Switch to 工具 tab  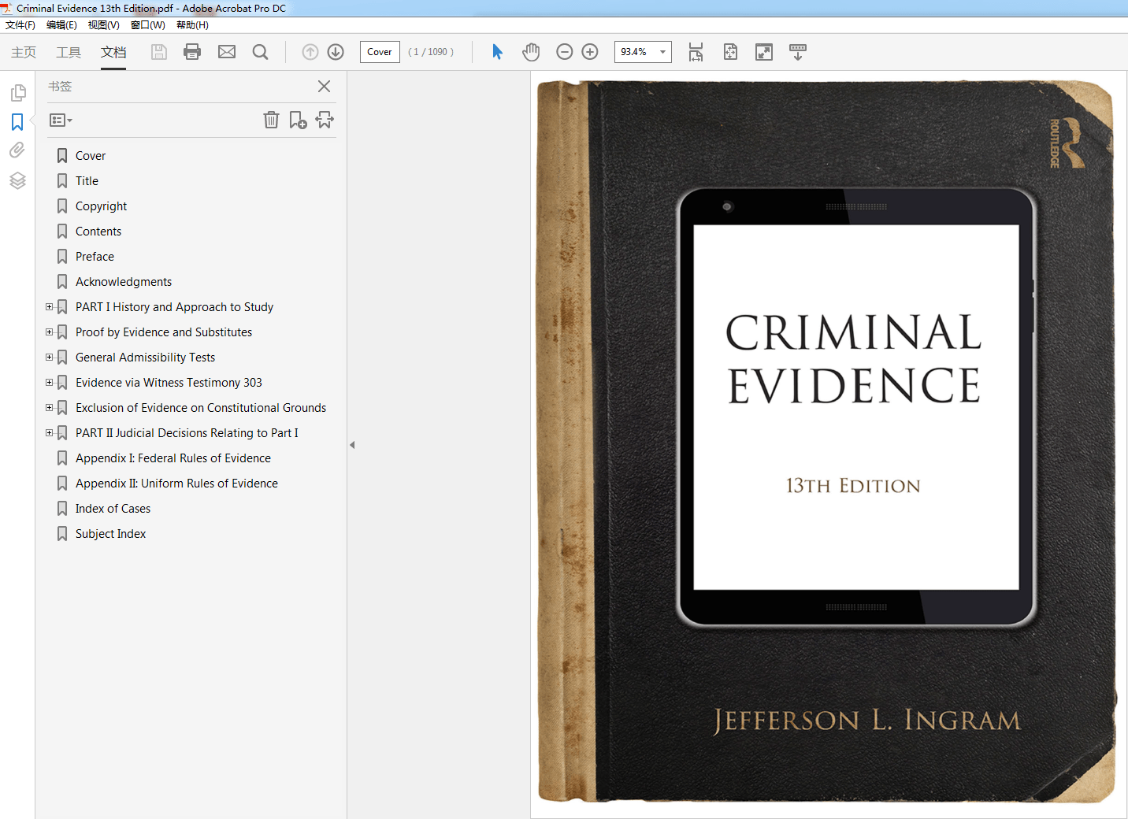[69, 52]
